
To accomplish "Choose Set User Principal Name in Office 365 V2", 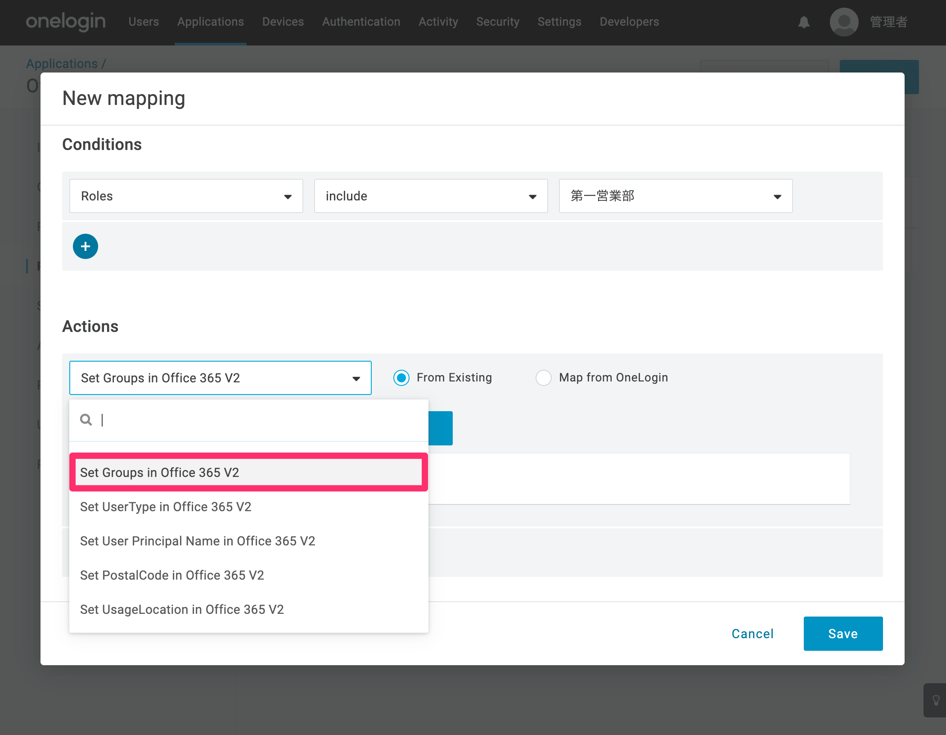I will tap(249, 541).
